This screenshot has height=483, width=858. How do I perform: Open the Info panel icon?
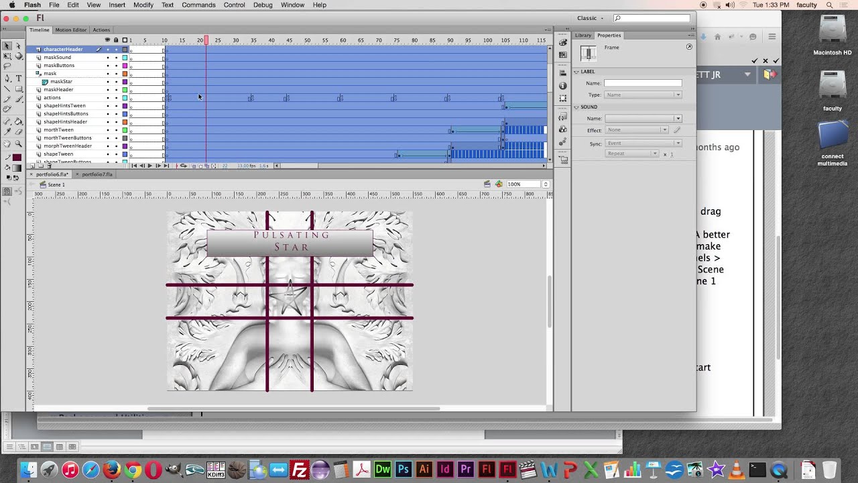pos(563,85)
